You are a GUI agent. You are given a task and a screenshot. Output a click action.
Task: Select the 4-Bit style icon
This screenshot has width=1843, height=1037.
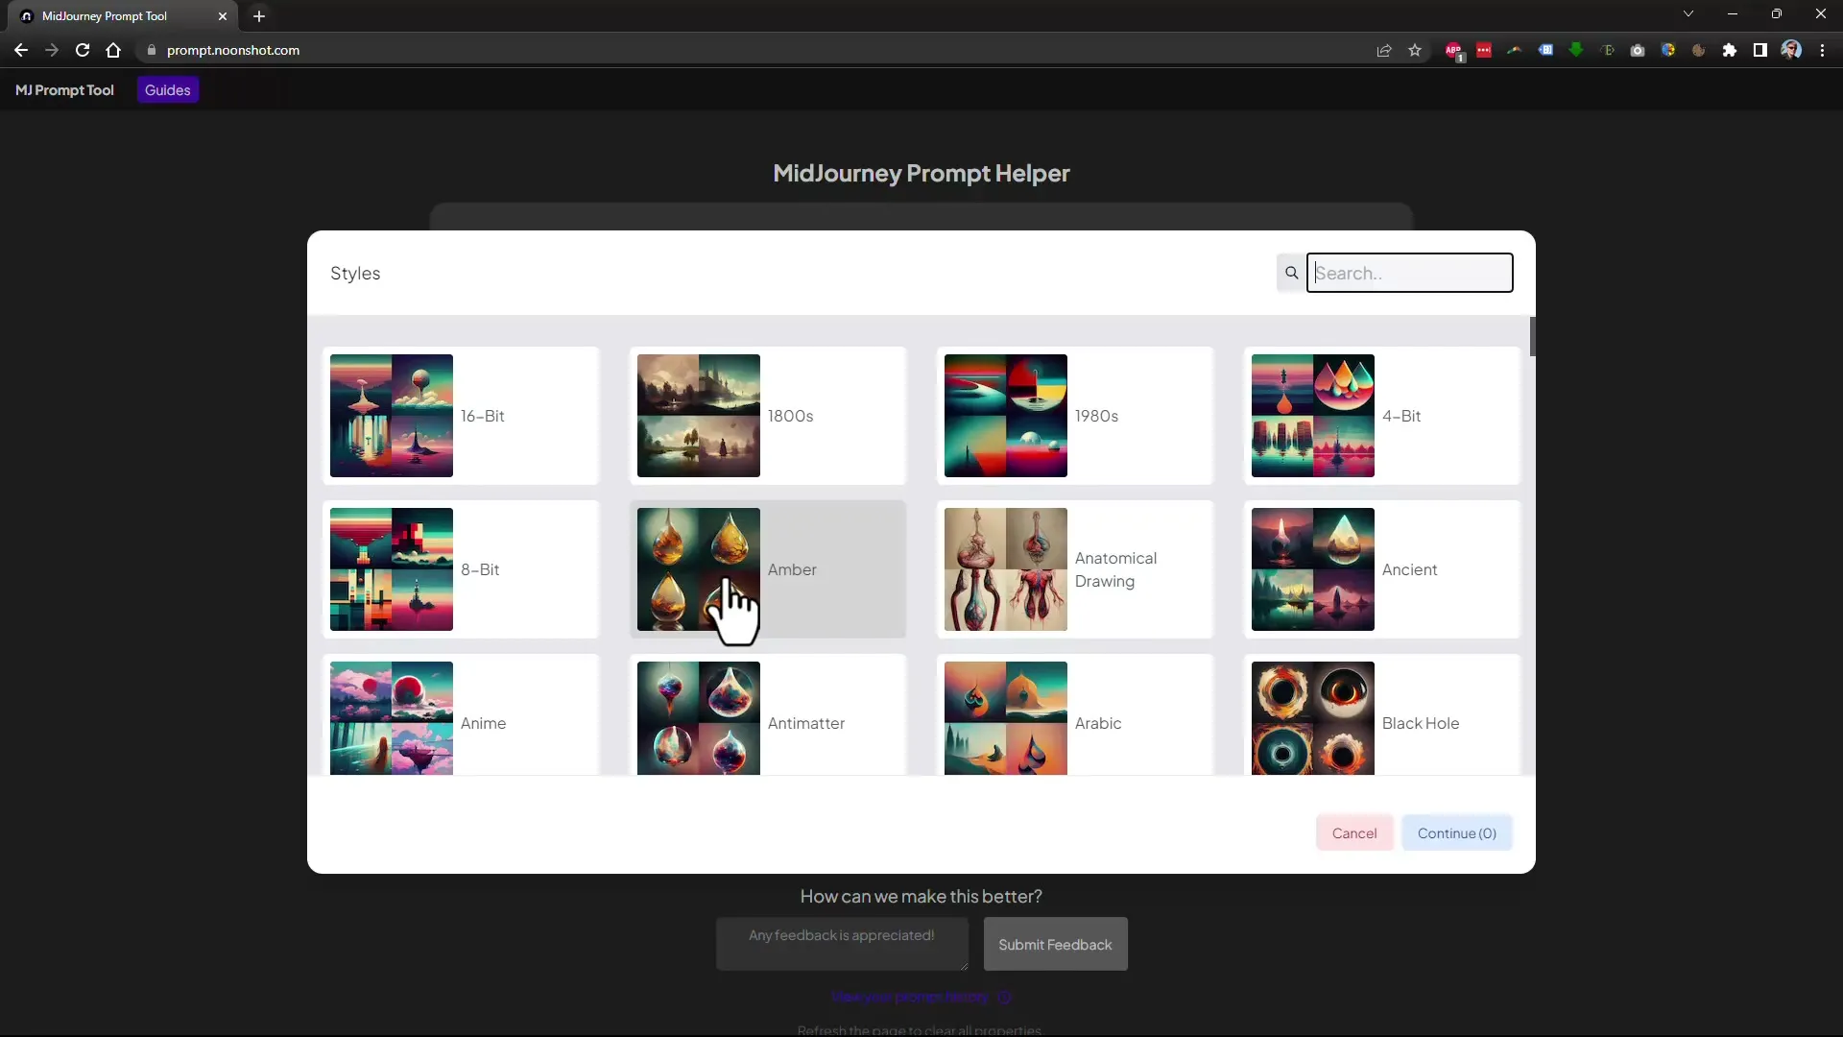tap(1312, 414)
